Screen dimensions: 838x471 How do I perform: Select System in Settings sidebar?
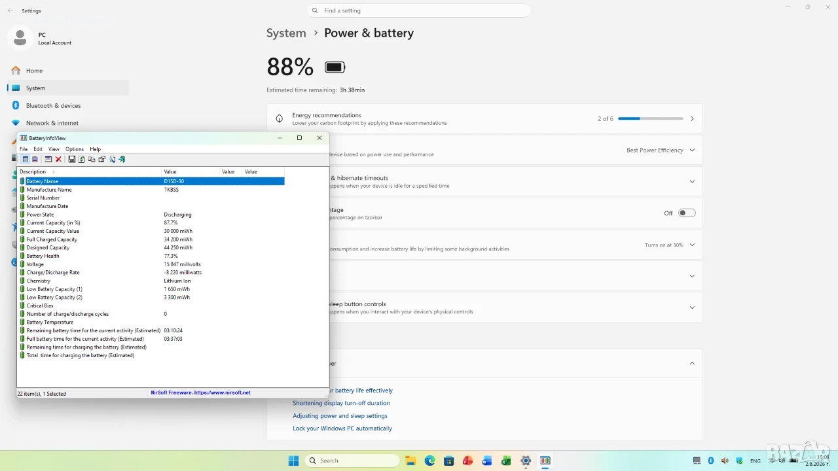point(68,88)
